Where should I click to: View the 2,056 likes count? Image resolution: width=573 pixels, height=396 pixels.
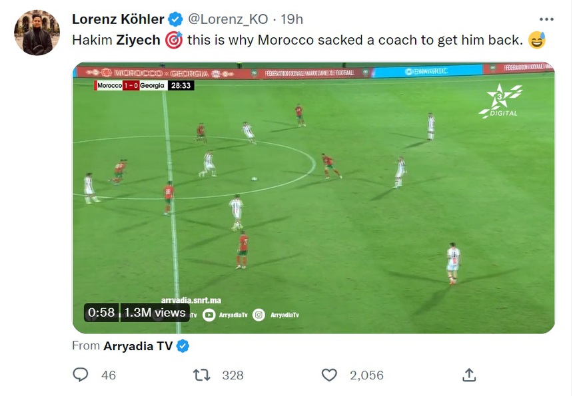coord(366,375)
